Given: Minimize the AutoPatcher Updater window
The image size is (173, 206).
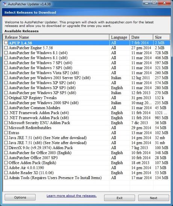Looking at the screenshot, I should (x=147, y=3).
